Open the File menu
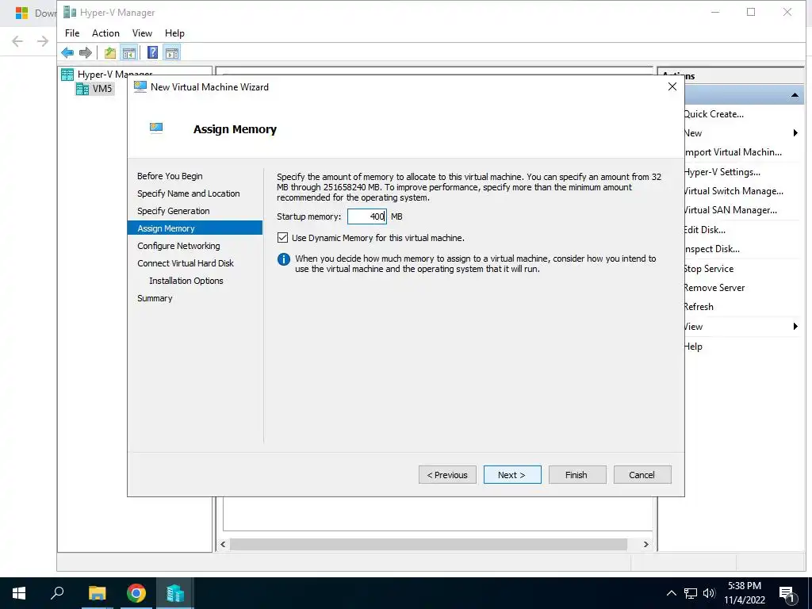 72,33
